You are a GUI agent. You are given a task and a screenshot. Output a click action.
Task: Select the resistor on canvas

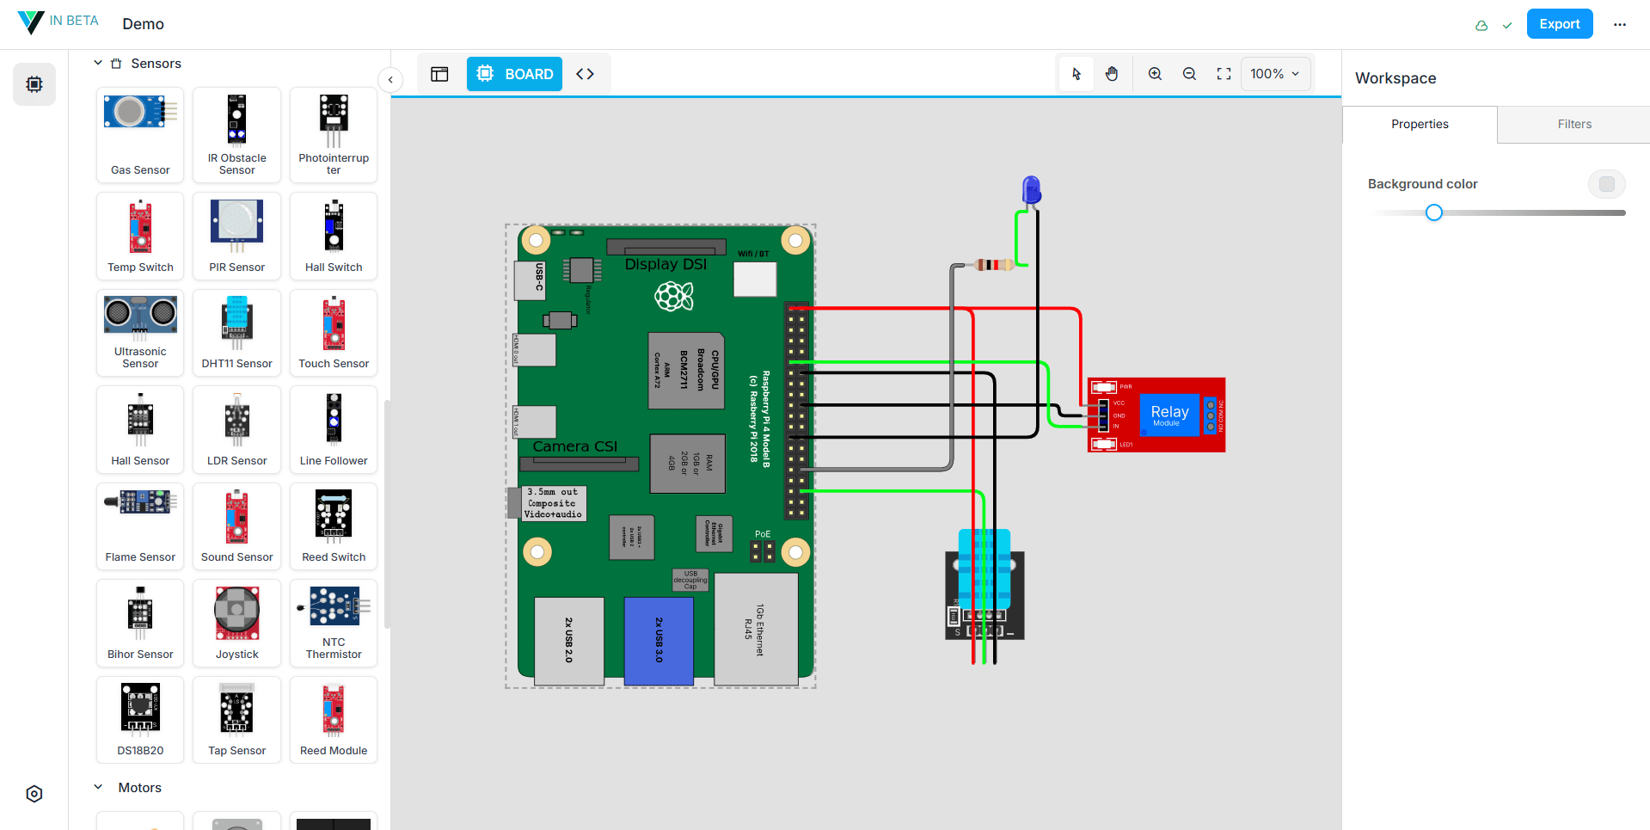tap(994, 265)
